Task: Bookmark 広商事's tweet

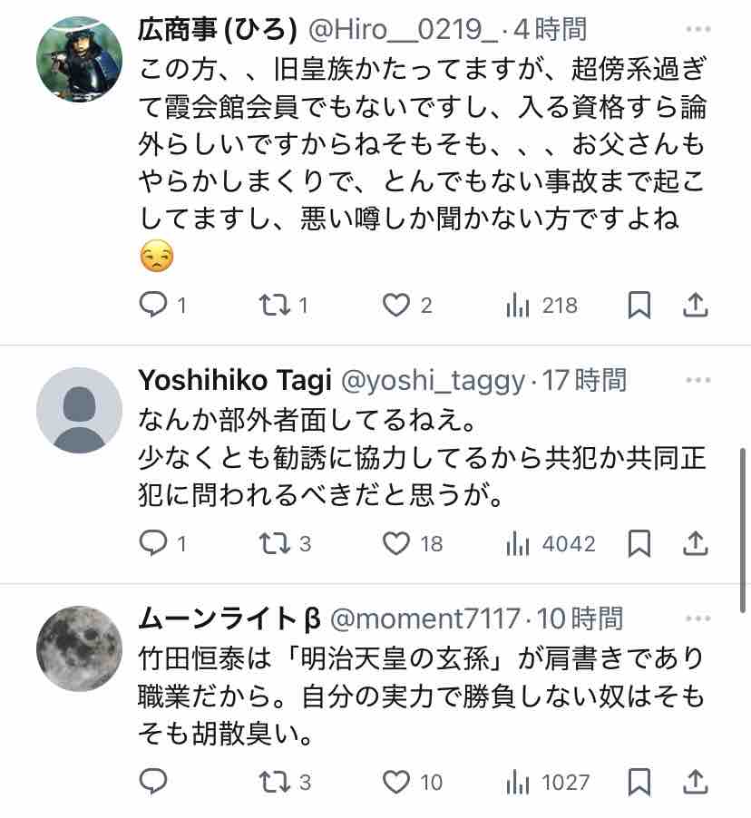Action: [639, 306]
